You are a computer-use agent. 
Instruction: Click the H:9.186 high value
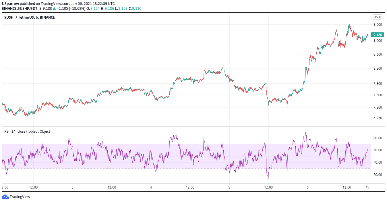pos(108,9)
